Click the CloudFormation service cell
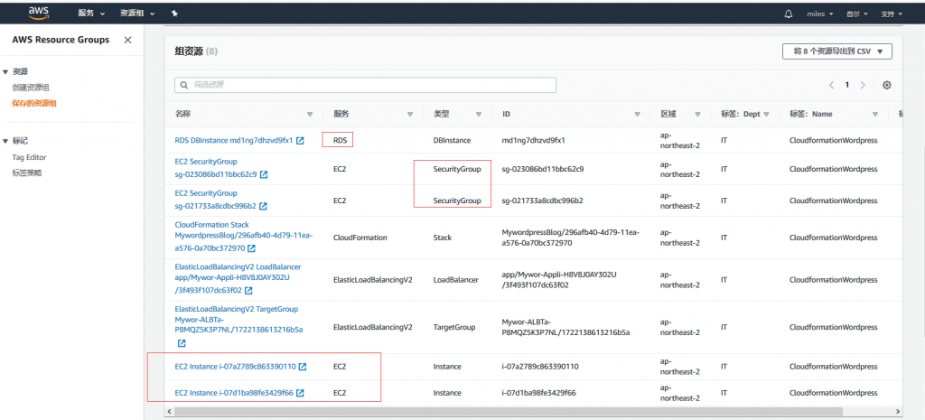The width and height of the screenshot is (925, 420). point(360,238)
